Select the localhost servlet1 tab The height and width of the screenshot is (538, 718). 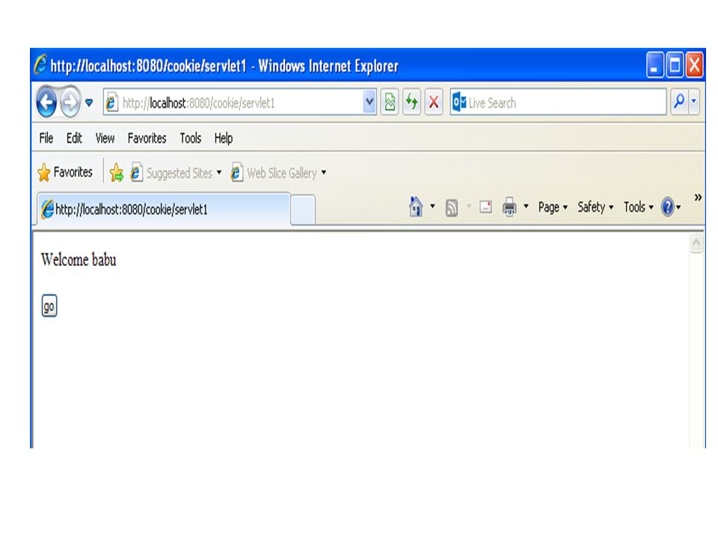[x=164, y=209]
